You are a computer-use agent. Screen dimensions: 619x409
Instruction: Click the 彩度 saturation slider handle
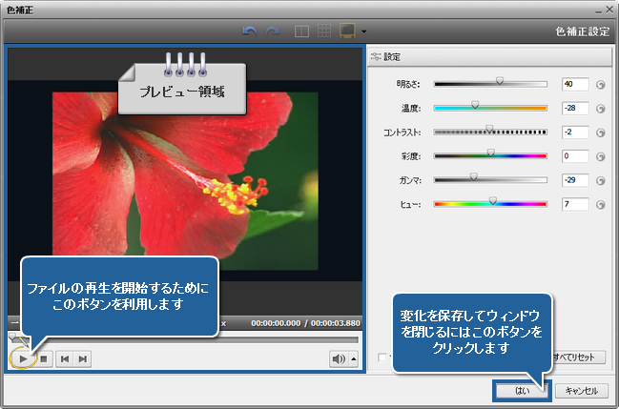491,153
